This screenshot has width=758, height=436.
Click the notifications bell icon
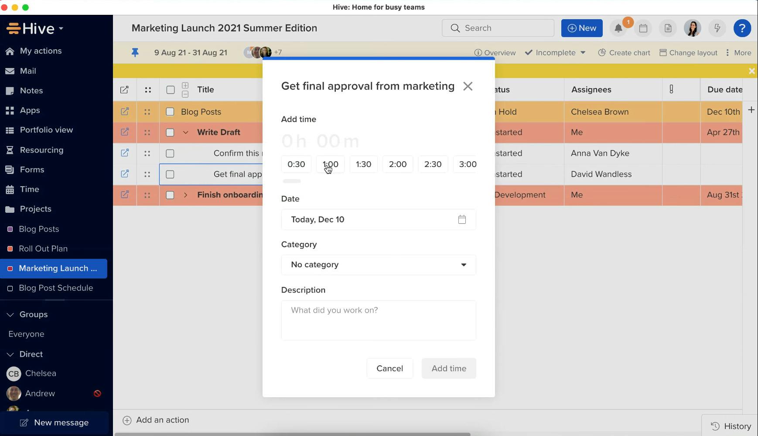[618, 28]
